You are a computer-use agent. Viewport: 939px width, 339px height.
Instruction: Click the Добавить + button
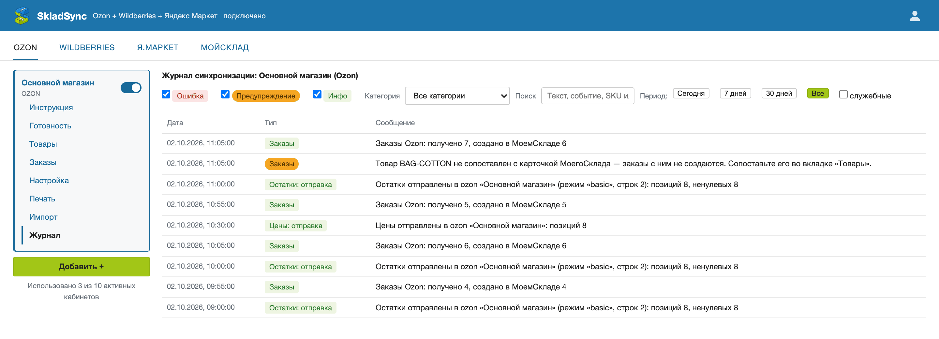pos(81,266)
